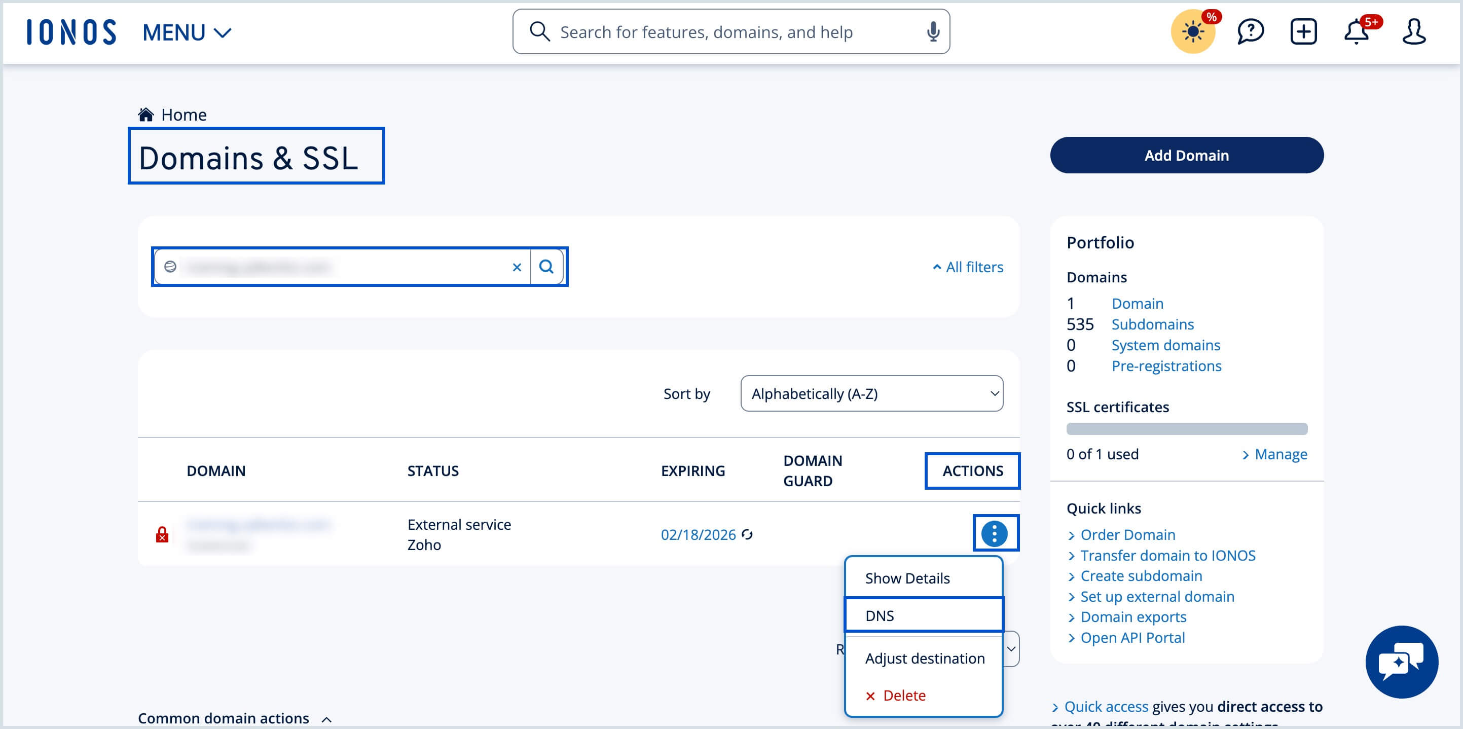Image resolution: width=1463 pixels, height=729 pixels.
Task: Open notifications bell with 5+ badge
Action: click(x=1356, y=32)
